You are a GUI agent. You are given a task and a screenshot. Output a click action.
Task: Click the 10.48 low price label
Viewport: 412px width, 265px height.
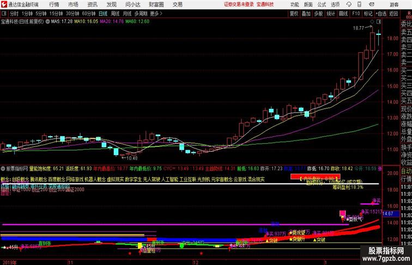[x=132, y=158]
